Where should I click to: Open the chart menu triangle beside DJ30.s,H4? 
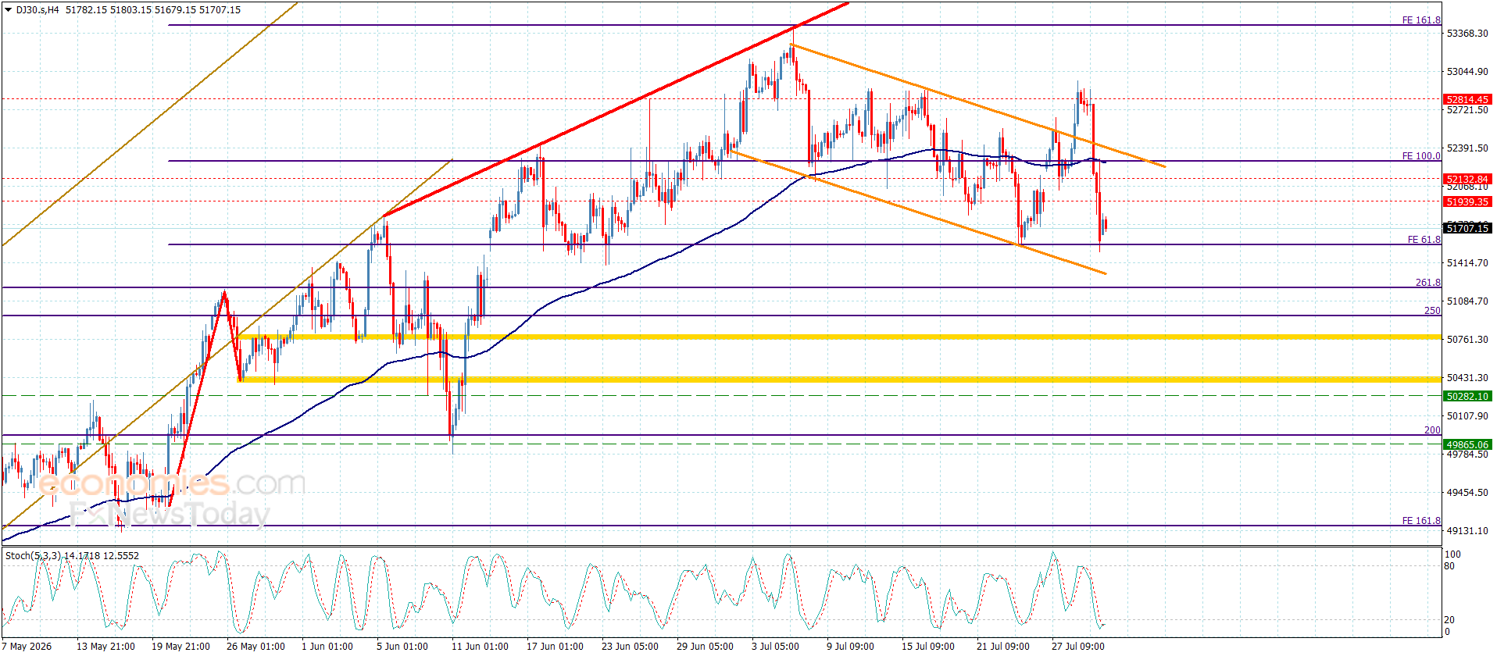pyautogui.click(x=9, y=10)
